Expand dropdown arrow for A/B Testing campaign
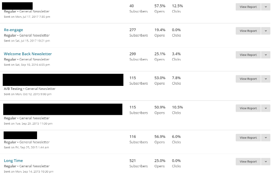Viewport: 274px width, 175px height. (x=266, y=79)
